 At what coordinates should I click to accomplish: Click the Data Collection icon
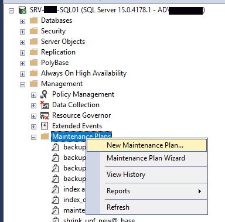click(x=45, y=105)
